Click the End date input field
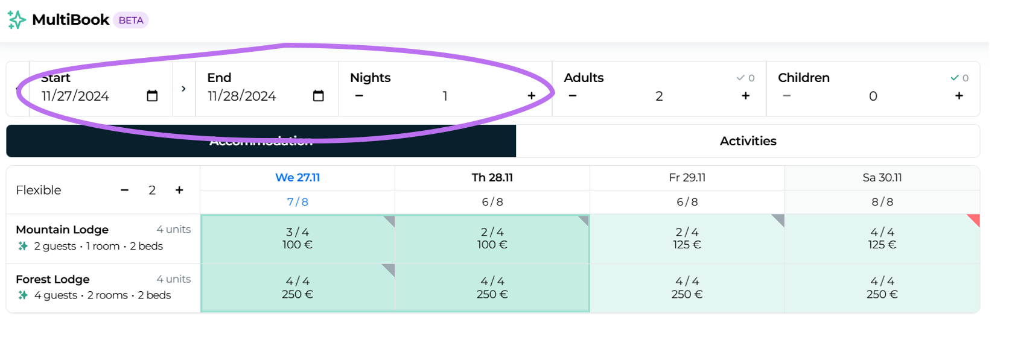 [x=247, y=96]
